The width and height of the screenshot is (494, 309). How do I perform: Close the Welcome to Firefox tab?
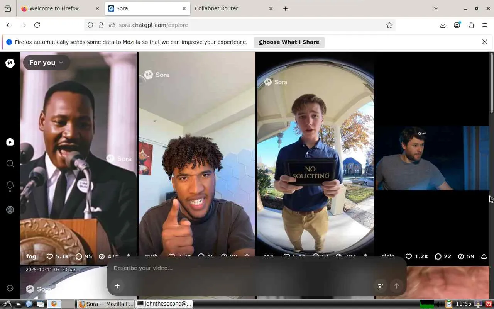tap(97, 8)
